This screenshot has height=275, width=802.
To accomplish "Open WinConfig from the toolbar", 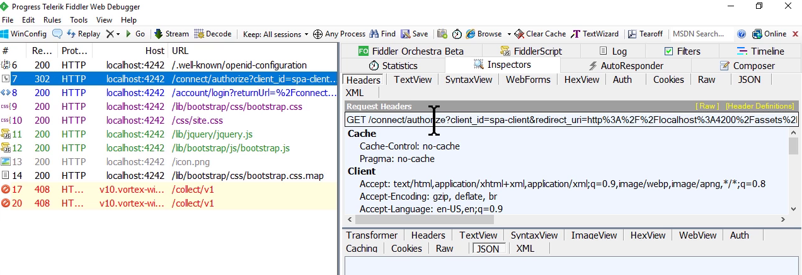I will pyautogui.click(x=24, y=34).
